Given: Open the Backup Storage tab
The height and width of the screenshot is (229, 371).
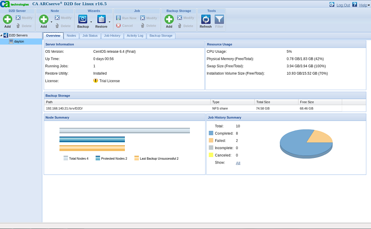Looking at the screenshot, I should click(x=161, y=36).
